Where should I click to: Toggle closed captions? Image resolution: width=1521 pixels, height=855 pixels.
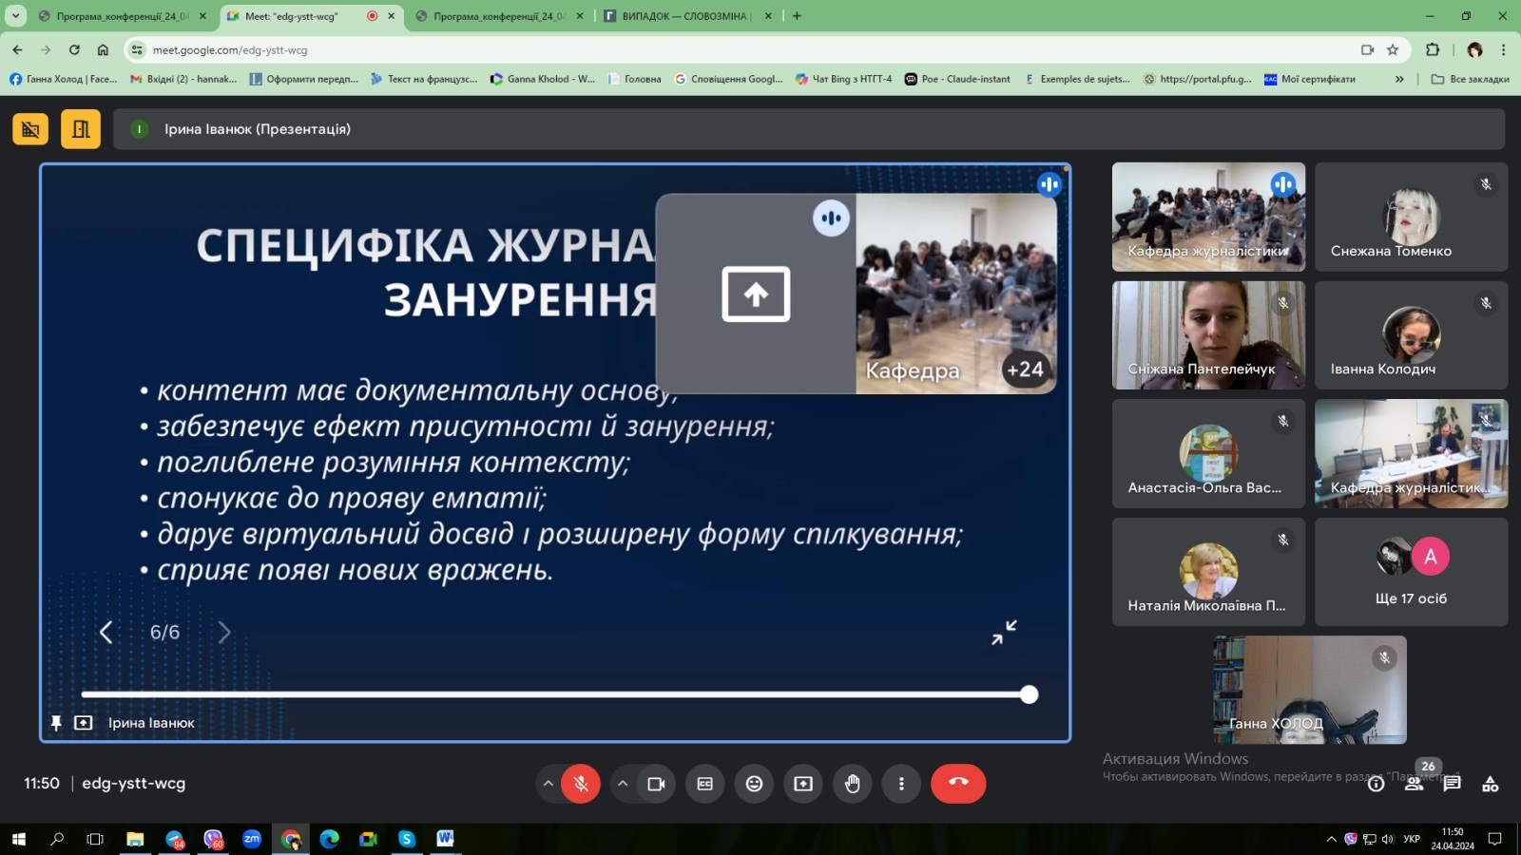click(x=704, y=784)
